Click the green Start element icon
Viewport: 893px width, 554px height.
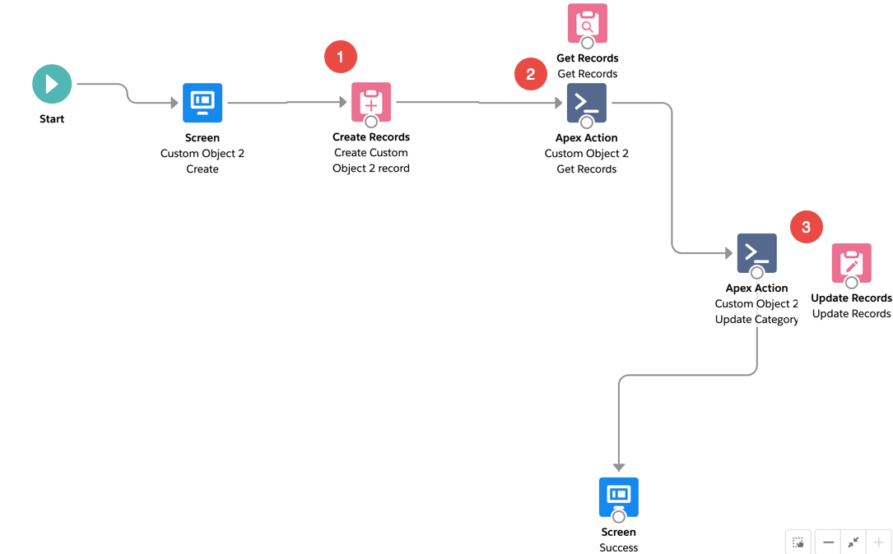[x=52, y=84]
